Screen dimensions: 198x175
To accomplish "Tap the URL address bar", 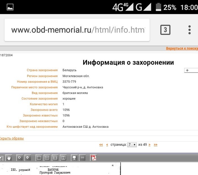I will [x=77, y=30].
